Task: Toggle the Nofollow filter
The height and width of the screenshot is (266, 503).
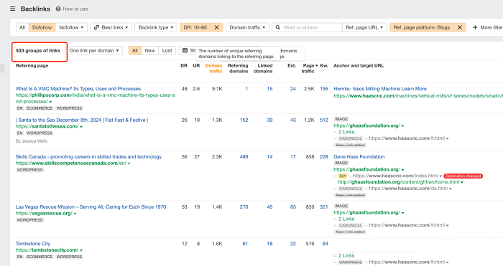Action: (x=71, y=27)
